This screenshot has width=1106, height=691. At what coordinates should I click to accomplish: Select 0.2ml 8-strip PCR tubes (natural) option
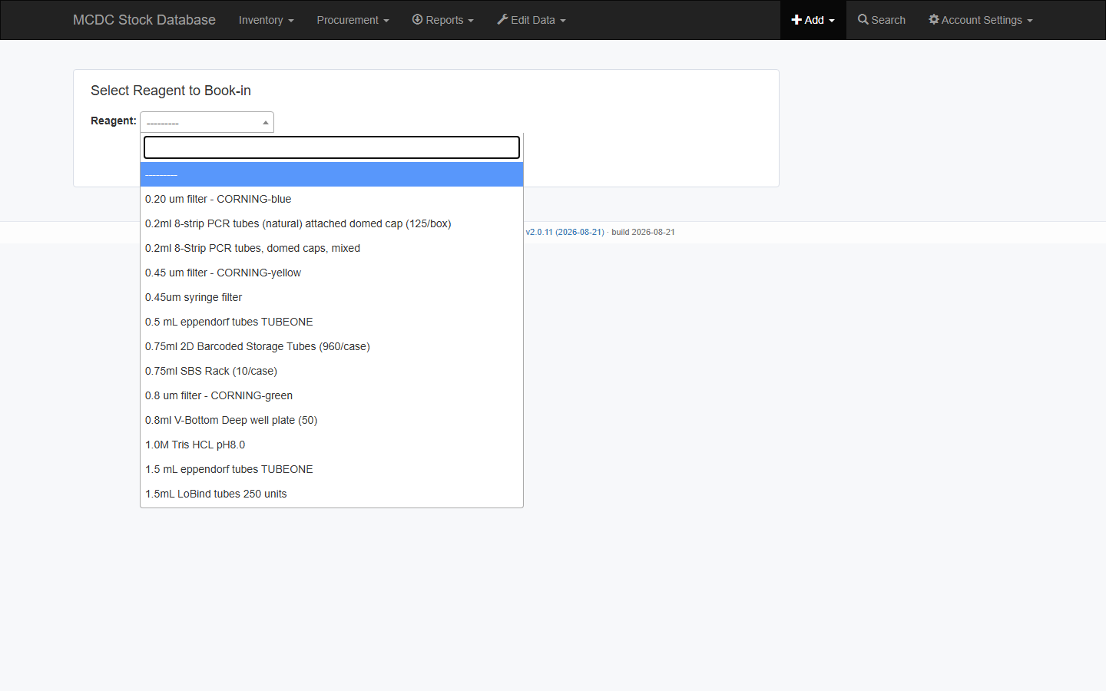pos(332,223)
